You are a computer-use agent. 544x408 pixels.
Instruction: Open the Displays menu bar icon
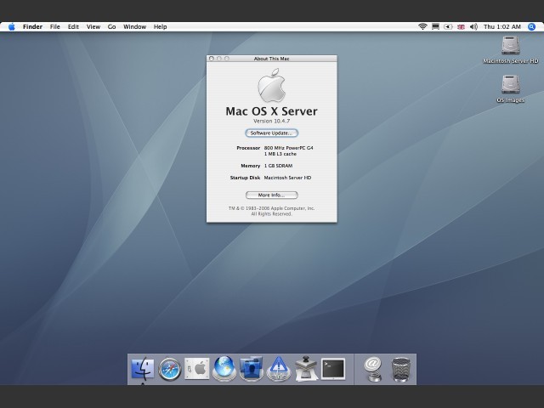point(435,26)
